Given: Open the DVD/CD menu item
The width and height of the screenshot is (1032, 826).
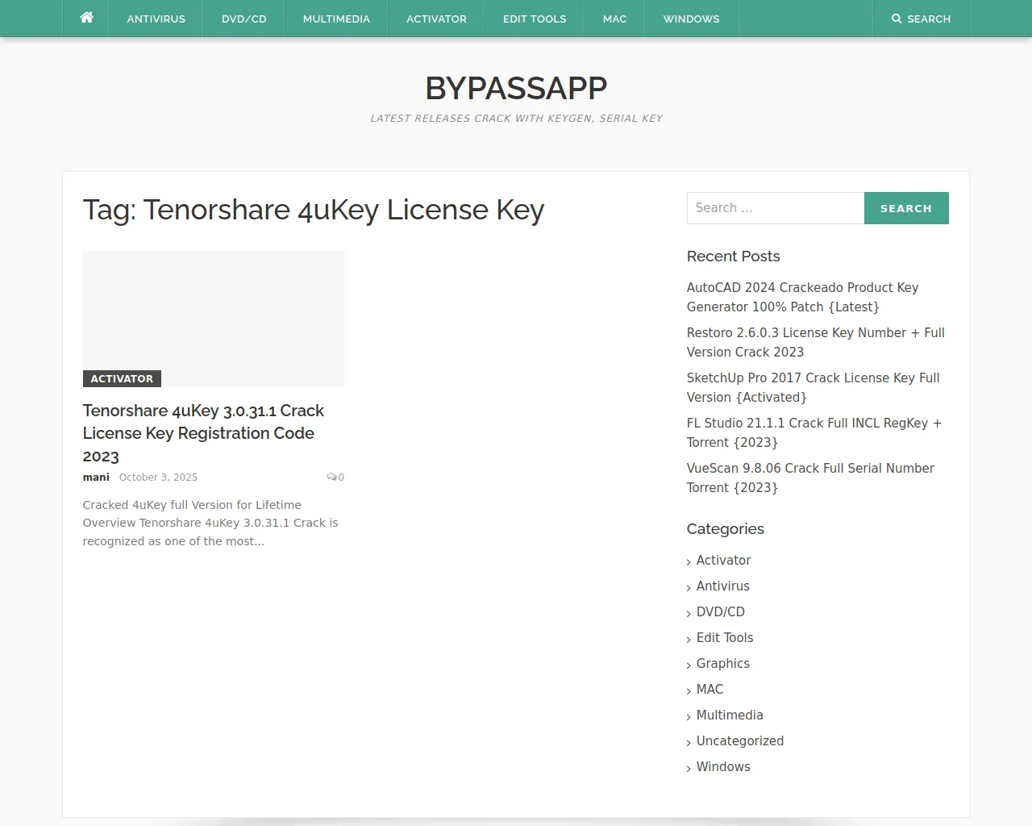Looking at the screenshot, I should pos(244,19).
